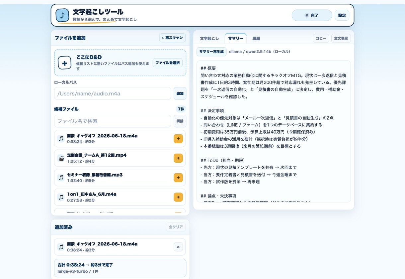Focus the local path input /Users/name/audio.m4a
The image size is (405, 279).
click(113, 93)
